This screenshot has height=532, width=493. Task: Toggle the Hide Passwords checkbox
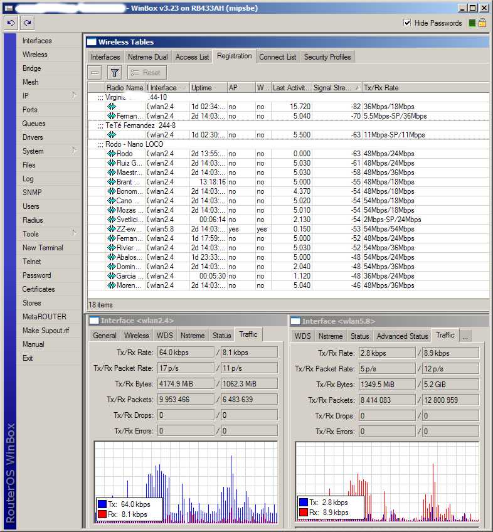click(x=407, y=23)
